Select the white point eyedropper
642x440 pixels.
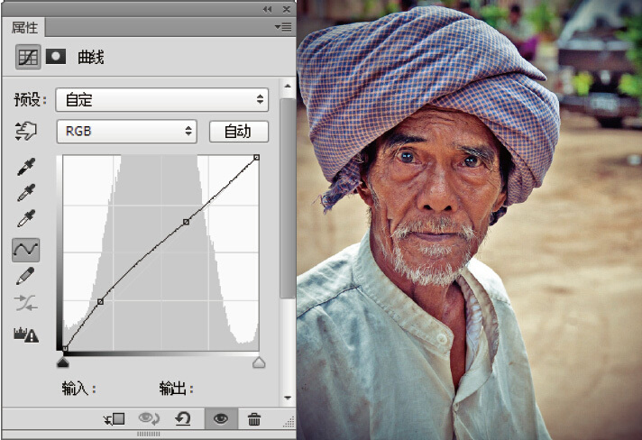[x=25, y=219]
